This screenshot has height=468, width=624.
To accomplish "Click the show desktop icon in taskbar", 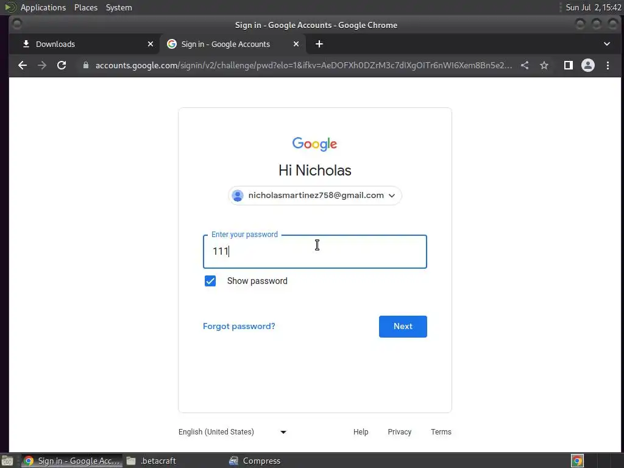I will [7, 461].
